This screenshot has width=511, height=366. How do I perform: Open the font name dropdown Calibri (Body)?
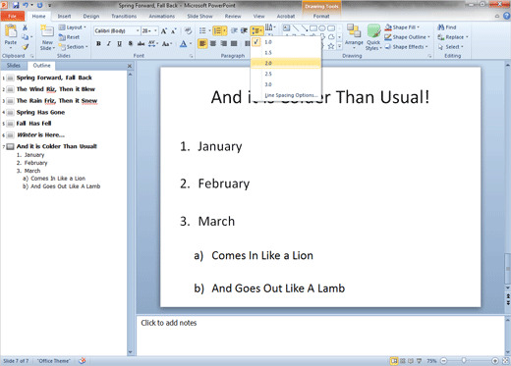pyautogui.click(x=117, y=31)
